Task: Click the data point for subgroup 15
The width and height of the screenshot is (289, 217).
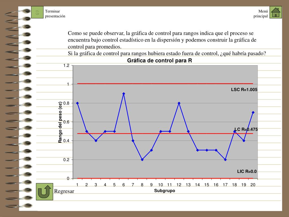Action: [207, 150]
